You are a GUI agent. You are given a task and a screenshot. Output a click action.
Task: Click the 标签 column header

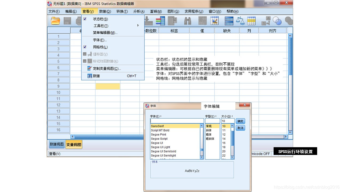(x=174, y=31)
